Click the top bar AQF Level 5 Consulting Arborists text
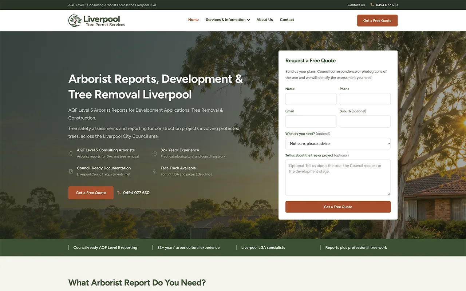Image resolution: width=466 pixels, height=291 pixels. click(x=112, y=5)
